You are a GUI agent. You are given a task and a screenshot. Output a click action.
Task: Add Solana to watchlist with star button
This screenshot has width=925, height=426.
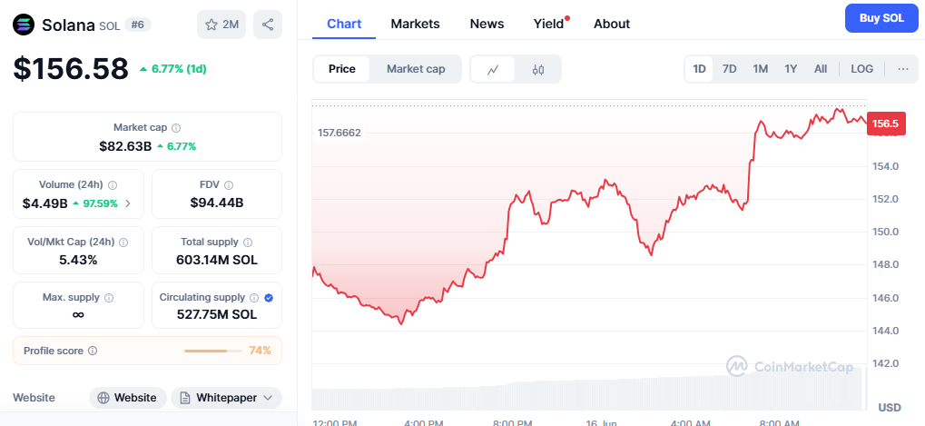coord(221,25)
